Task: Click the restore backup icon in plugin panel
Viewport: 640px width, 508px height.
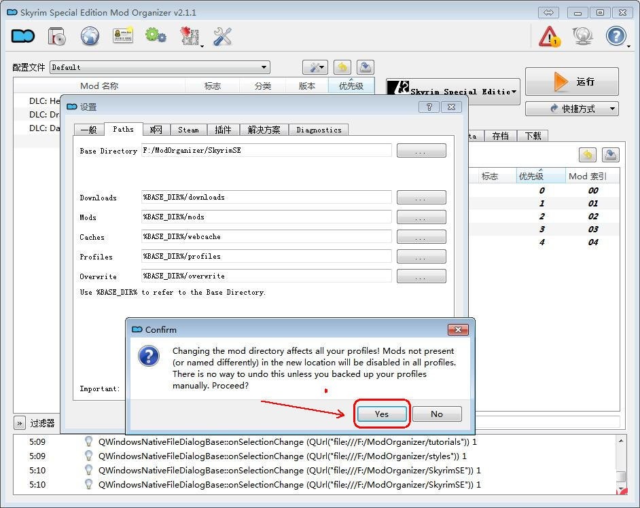Action: [588, 155]
